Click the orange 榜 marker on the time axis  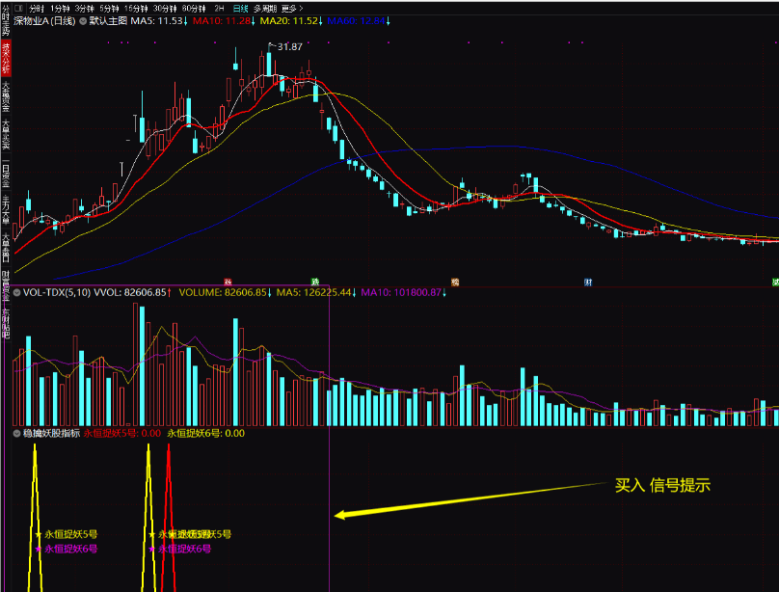[455, 283]
